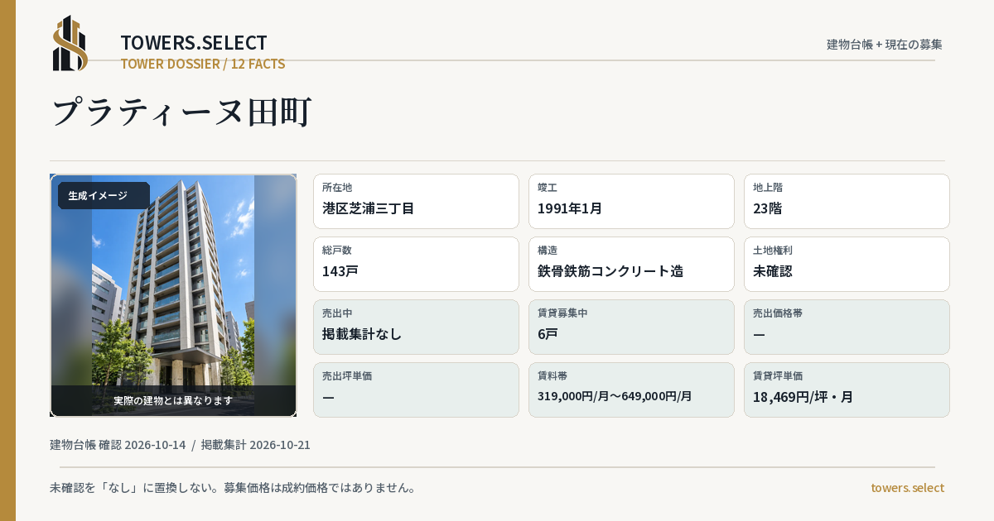Click the 土地権利 未確認 card

coord(847,264)
